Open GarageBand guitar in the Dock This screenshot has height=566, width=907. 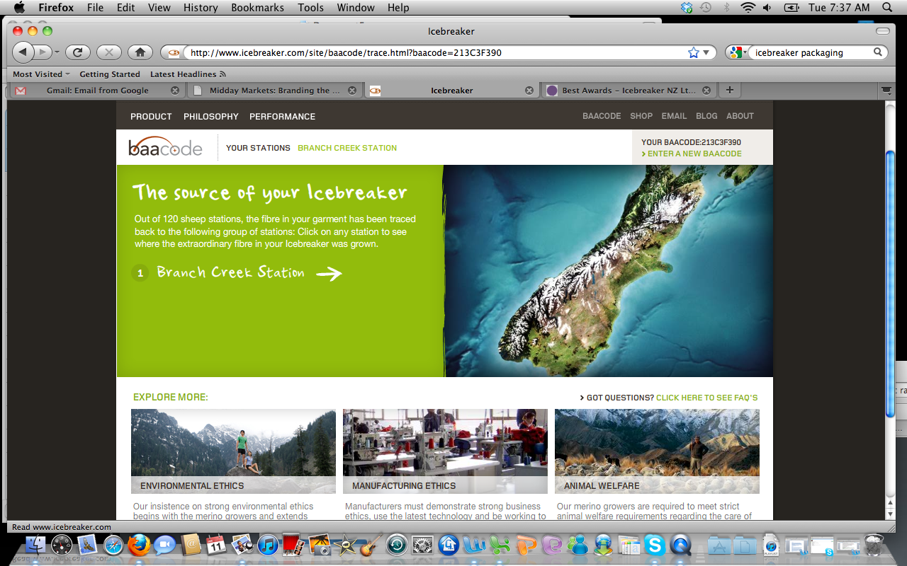coord(370,545)
